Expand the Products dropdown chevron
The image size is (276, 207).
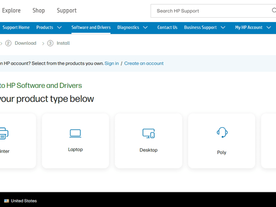point(59,27)
